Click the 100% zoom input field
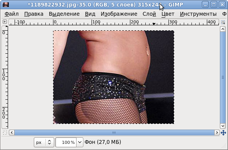The width and height of the screenshot is (228, 150). coord(66,142)
